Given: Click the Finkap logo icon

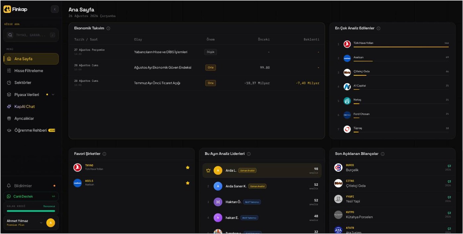Looking at the screenshot, I should (x=7, y=9).
